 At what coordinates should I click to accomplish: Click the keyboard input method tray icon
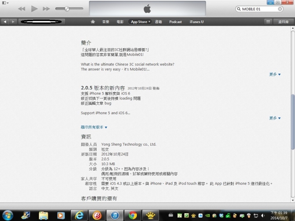[x=171, y=214]
